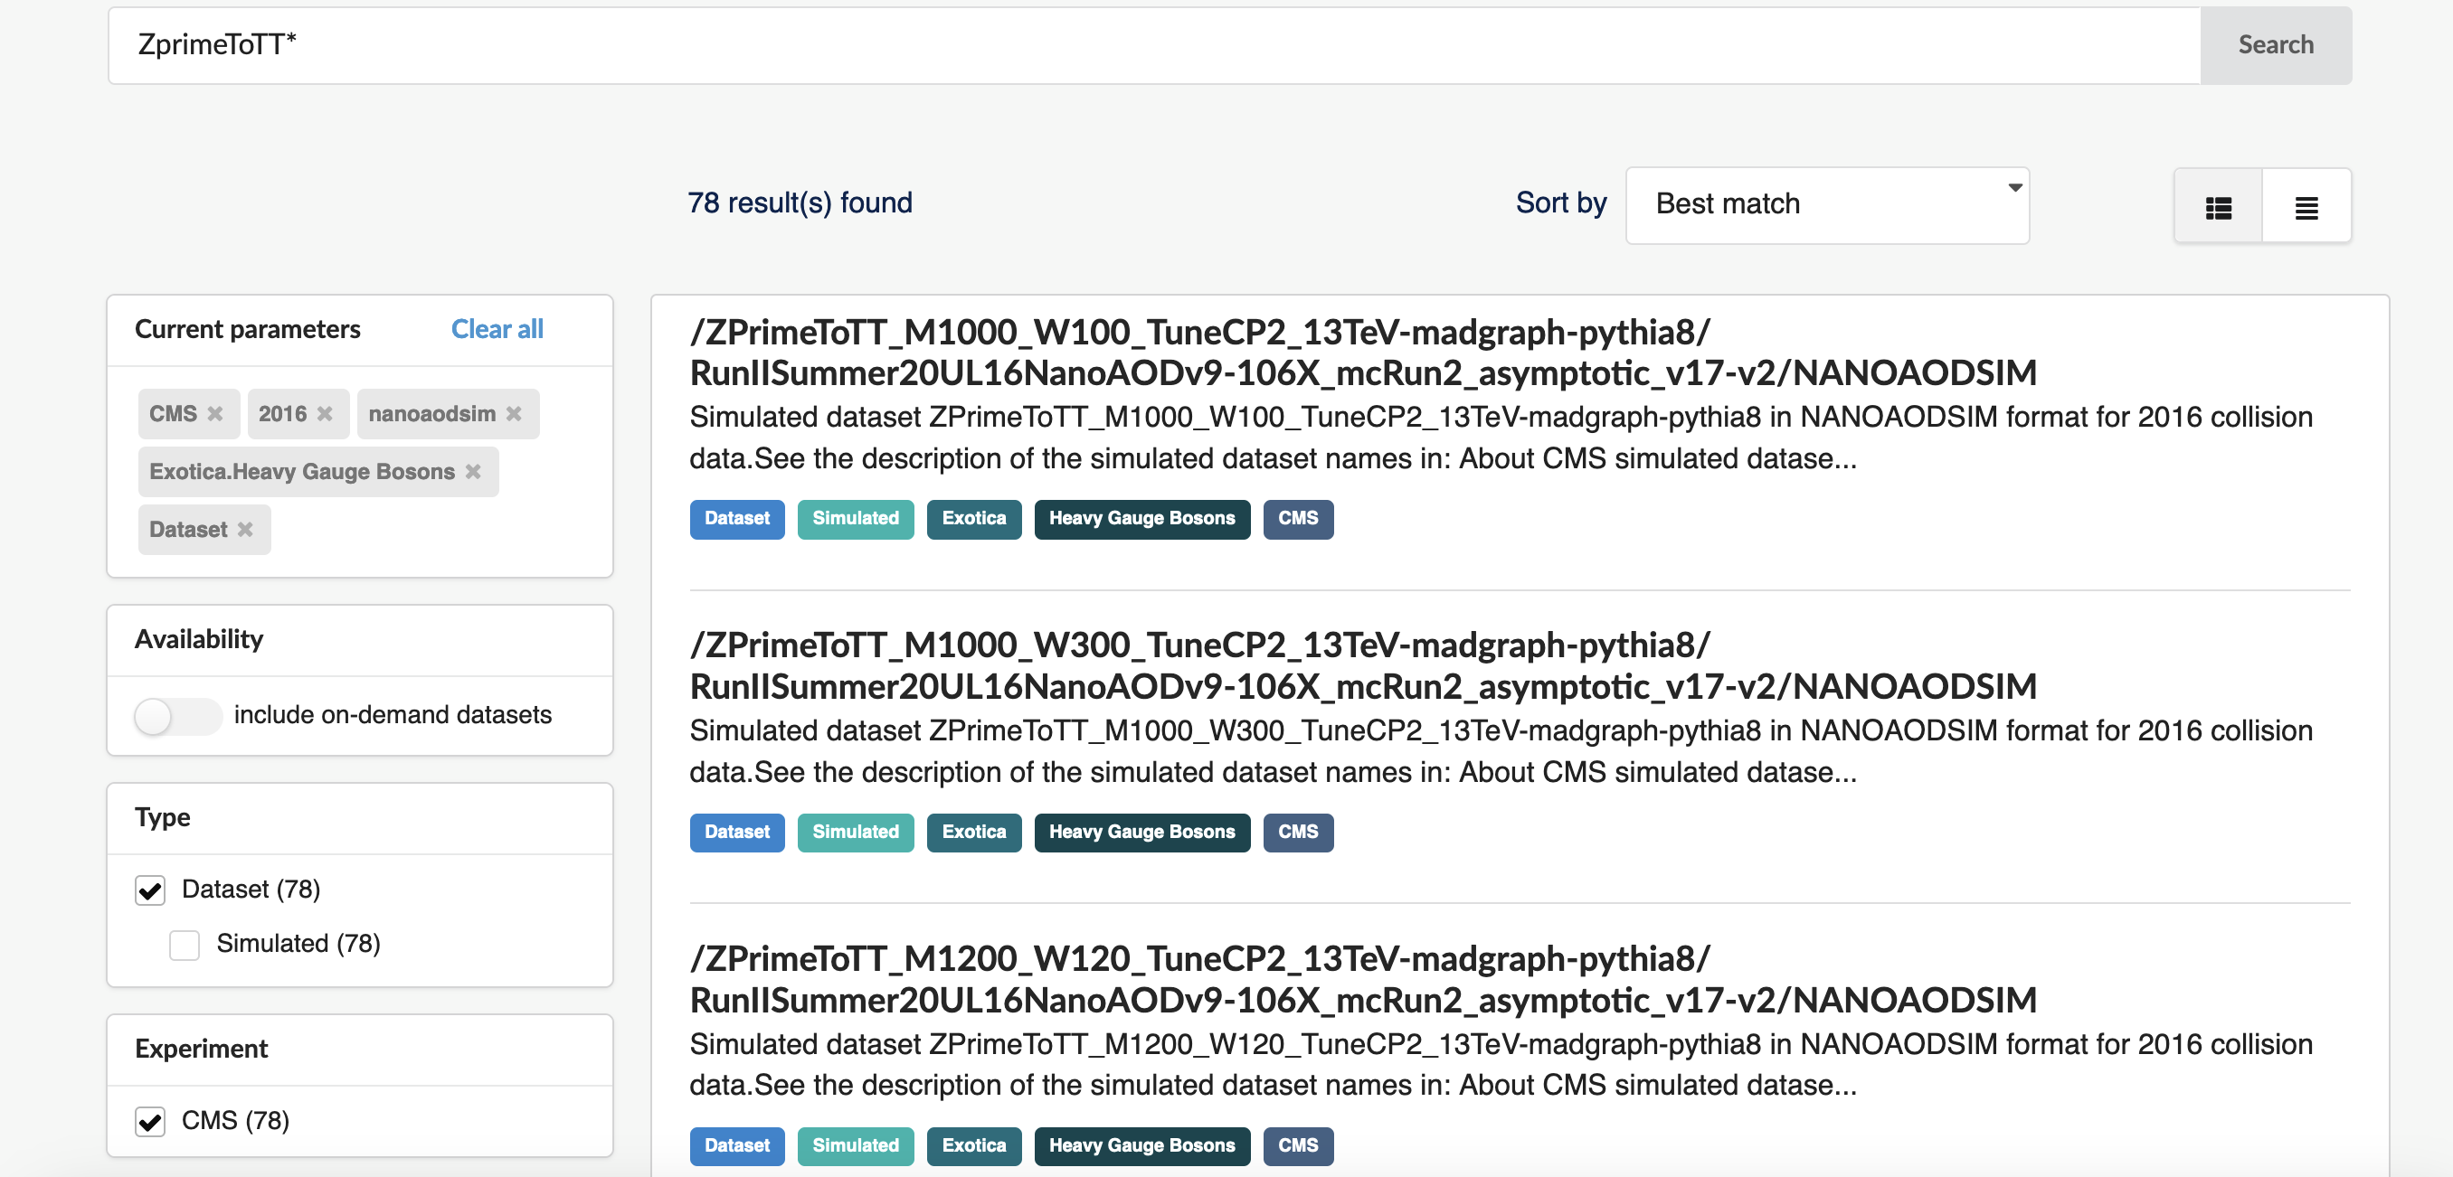The height and width of the screenshot is (1177, 2453).
Task: Open the ZPrimeToTT_M1200_W120 dataset title
Action: [x=1363, y=979]
